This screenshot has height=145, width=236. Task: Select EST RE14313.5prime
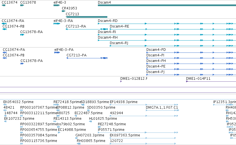[55, 121]
